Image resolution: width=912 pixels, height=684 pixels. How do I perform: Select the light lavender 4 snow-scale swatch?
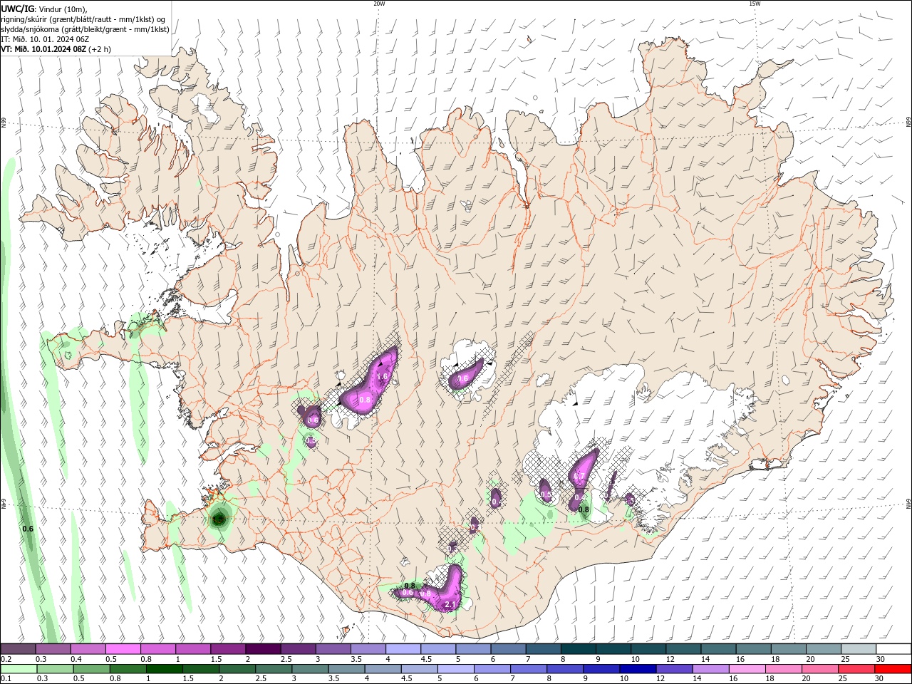[403, 649]
